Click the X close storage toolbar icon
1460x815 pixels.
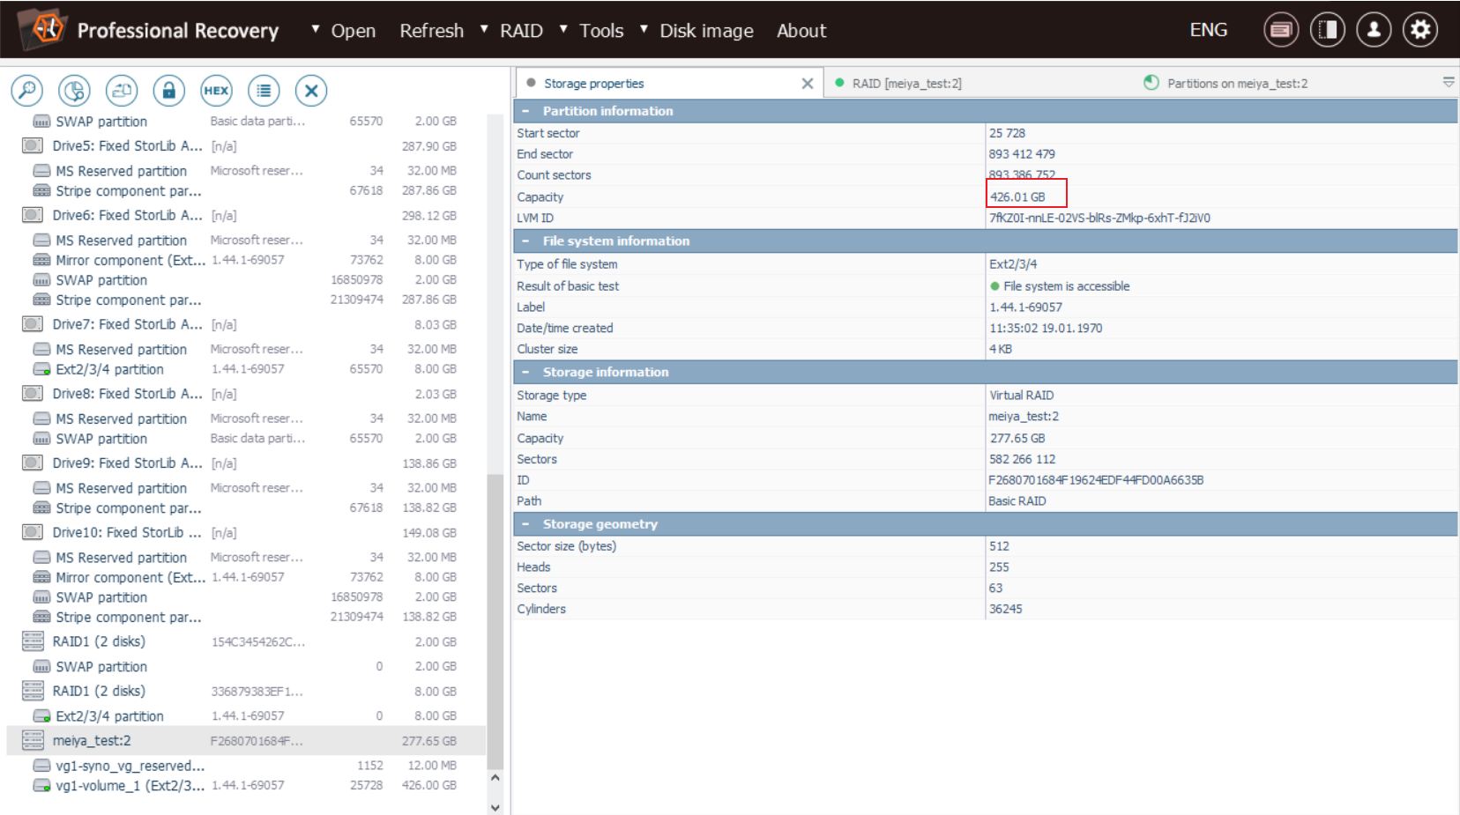(310, 90)
